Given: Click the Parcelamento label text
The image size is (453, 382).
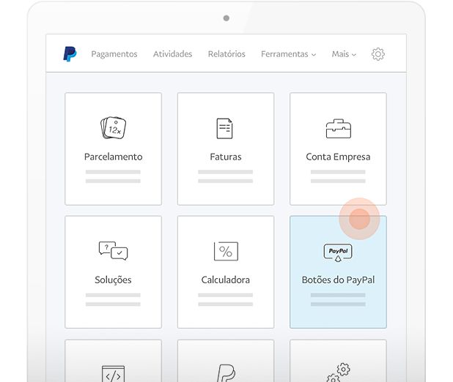Looking at the screenshot, I should [x=113, y=157].
